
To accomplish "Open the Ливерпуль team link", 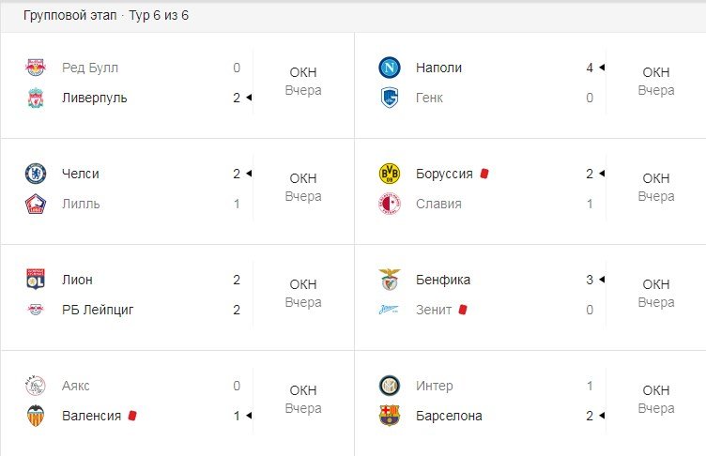I will pyautogui.click(x=94, y=98).
